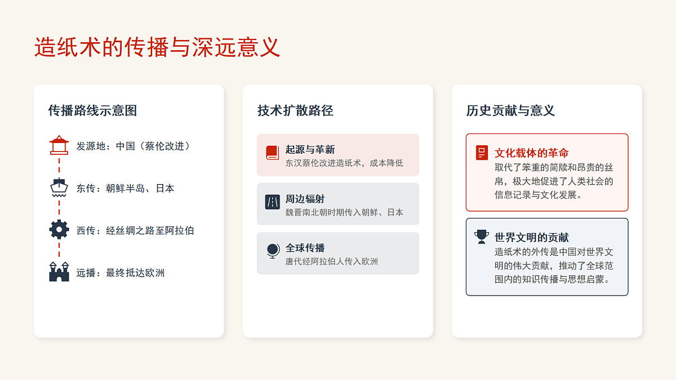
Task: Click the 世界文明的贡献 heading text
Action: point(531,237)
